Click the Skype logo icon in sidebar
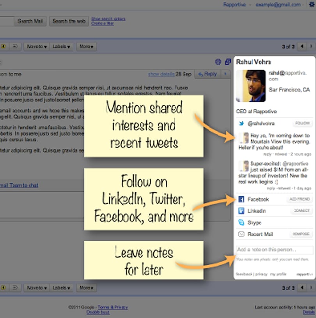 coord(241,222)
